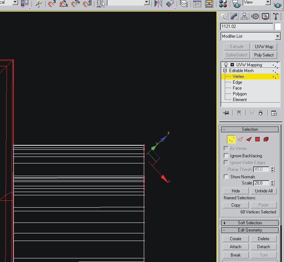Screen dimensions: 284x262
Task: Click the Mirror tool icon
Action: (158, 4)
